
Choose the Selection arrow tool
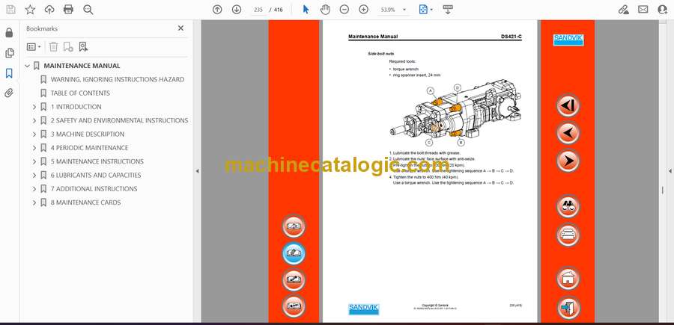pyautogui.click(x=306, y=10)
